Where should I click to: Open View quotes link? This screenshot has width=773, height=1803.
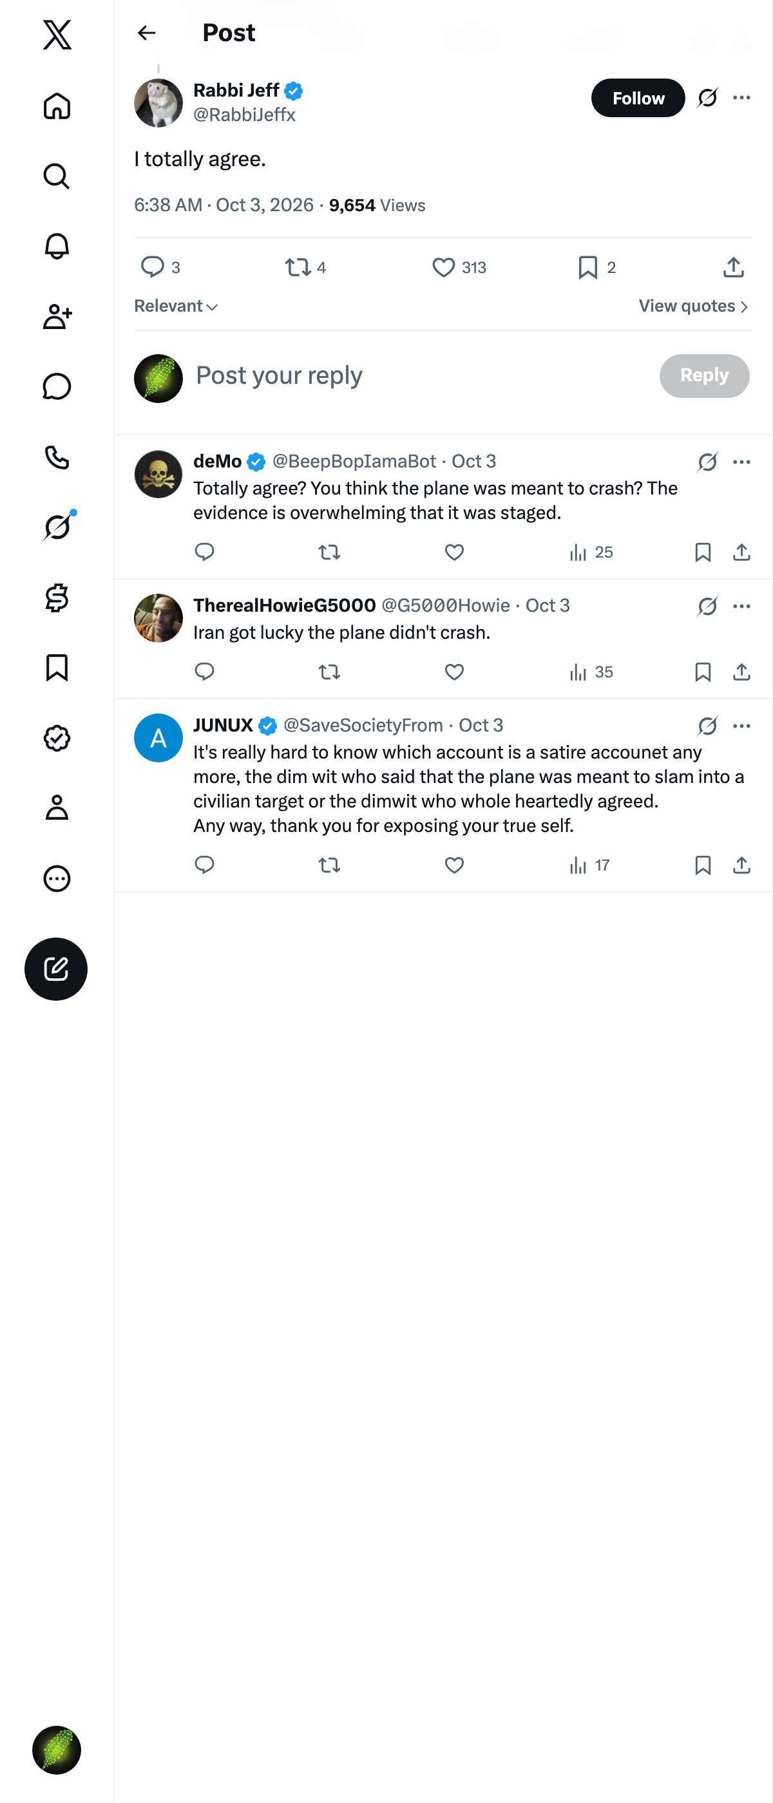click(694, 307)
